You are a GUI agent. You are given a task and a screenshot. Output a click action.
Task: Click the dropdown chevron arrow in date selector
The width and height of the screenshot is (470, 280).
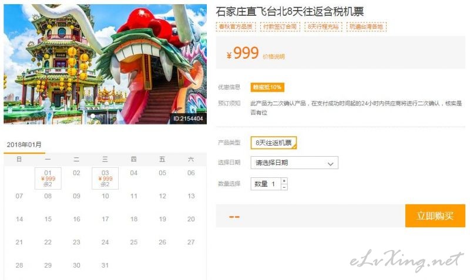[330, 164]
